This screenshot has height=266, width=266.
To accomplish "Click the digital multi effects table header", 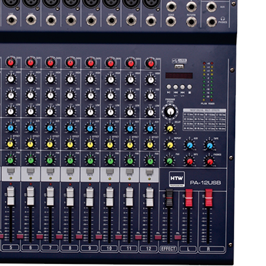I will point(204,110).
